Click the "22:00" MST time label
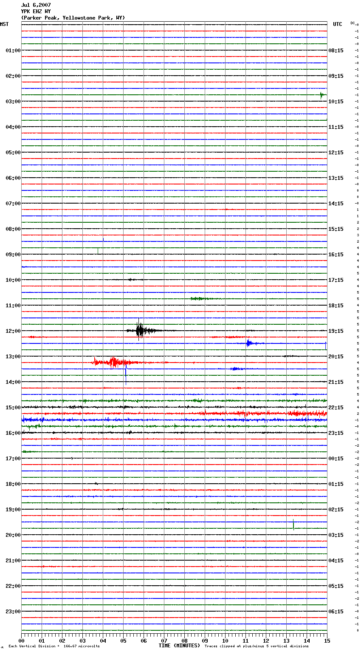The height and width of the screenshot is (652, 361). coord(13,586)
